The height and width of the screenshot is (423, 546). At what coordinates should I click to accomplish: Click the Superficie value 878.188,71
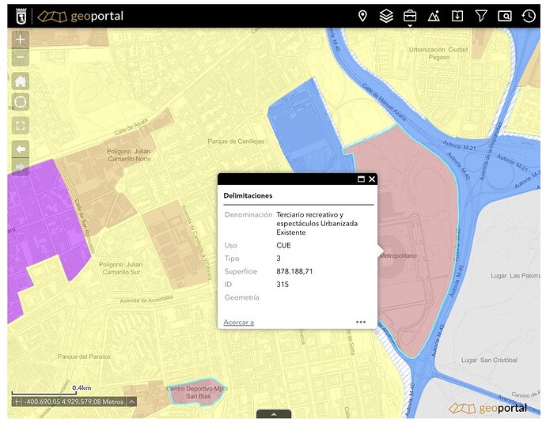(x=294, y=271)
